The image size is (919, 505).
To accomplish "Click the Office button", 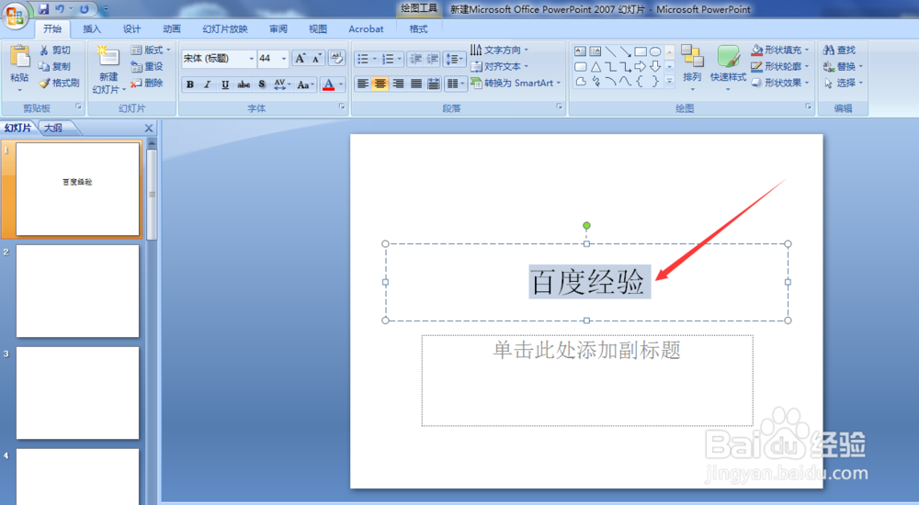I will 16,16.
